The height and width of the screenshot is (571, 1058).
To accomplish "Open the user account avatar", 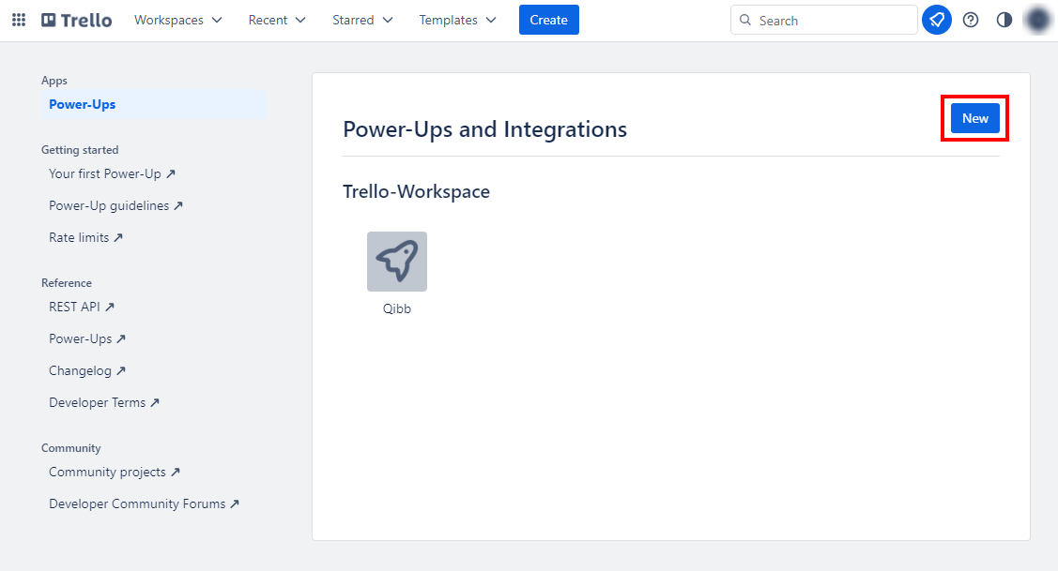I will point(1037,20).
